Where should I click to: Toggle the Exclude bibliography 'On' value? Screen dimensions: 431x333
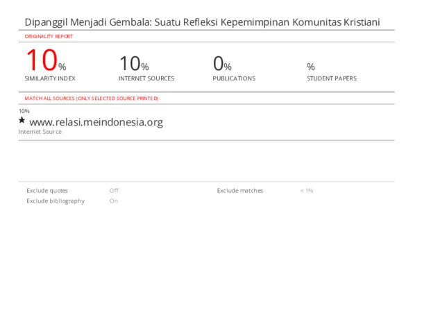(114, 200)
